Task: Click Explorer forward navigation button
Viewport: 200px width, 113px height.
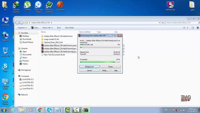Action: click(22, 23)
